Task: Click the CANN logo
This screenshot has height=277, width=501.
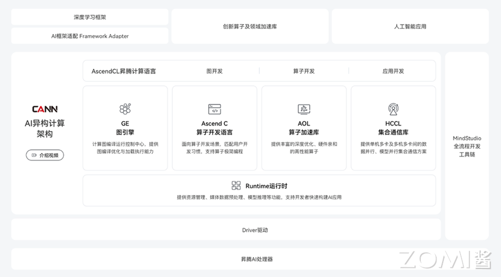Action: point(45,109)
